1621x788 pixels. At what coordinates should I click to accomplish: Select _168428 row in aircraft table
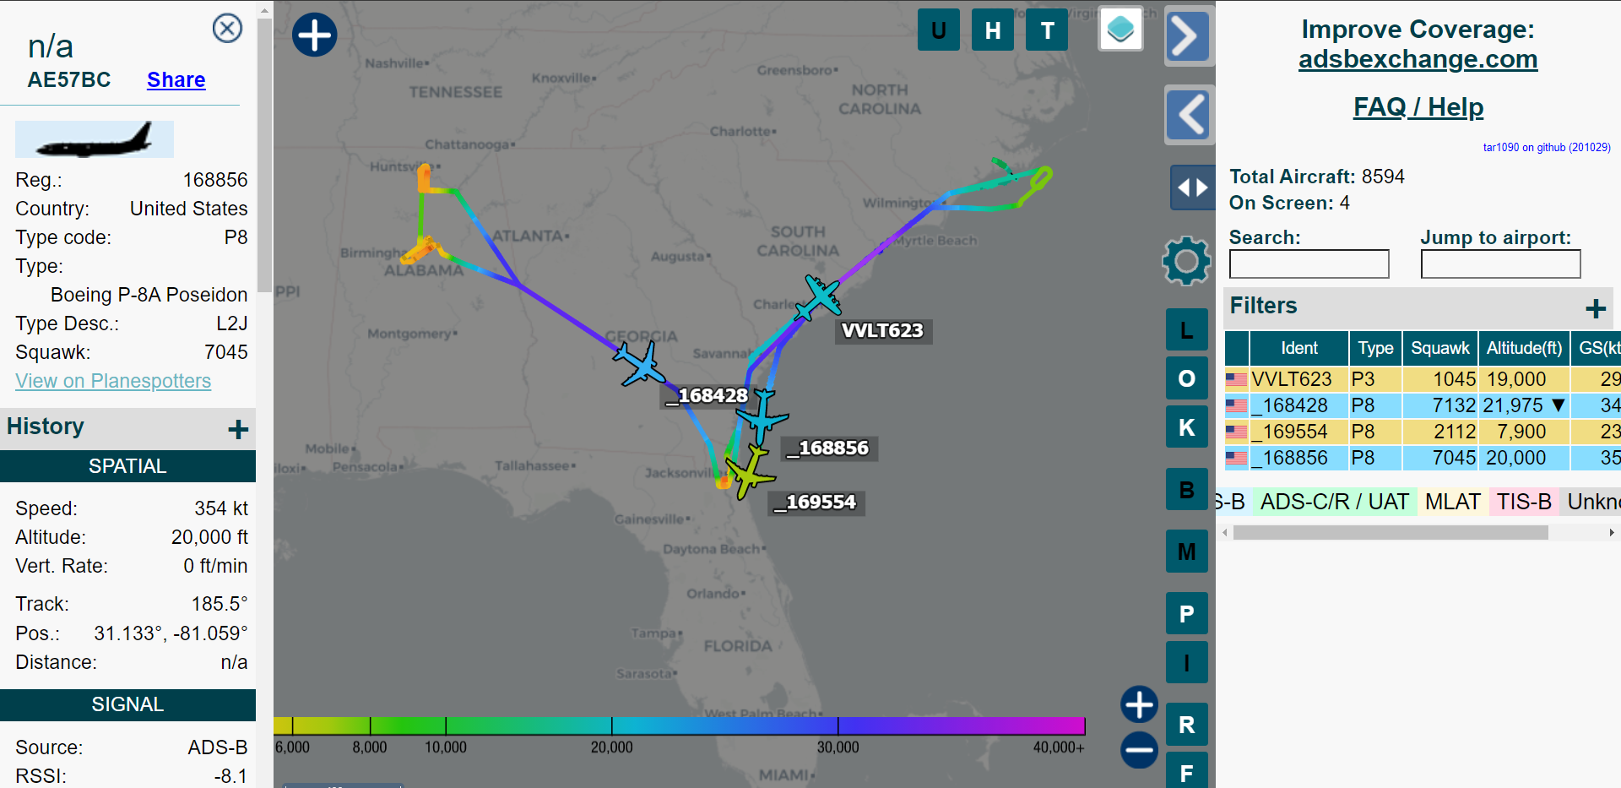click(1423, 405)
